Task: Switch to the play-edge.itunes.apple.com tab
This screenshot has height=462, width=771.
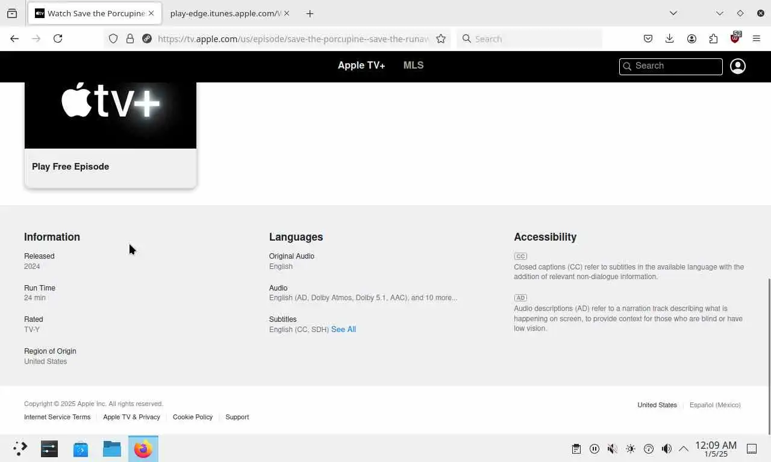Action: point(229,13)
